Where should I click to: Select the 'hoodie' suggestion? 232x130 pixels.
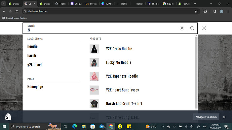[x=32, y=47]
